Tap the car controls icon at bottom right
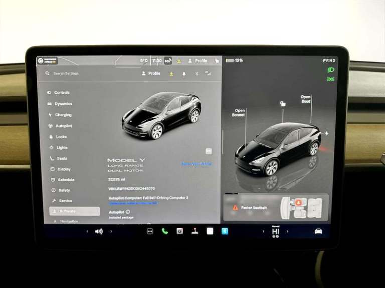The height and width of the screenshot is (288, 385). 318,231
